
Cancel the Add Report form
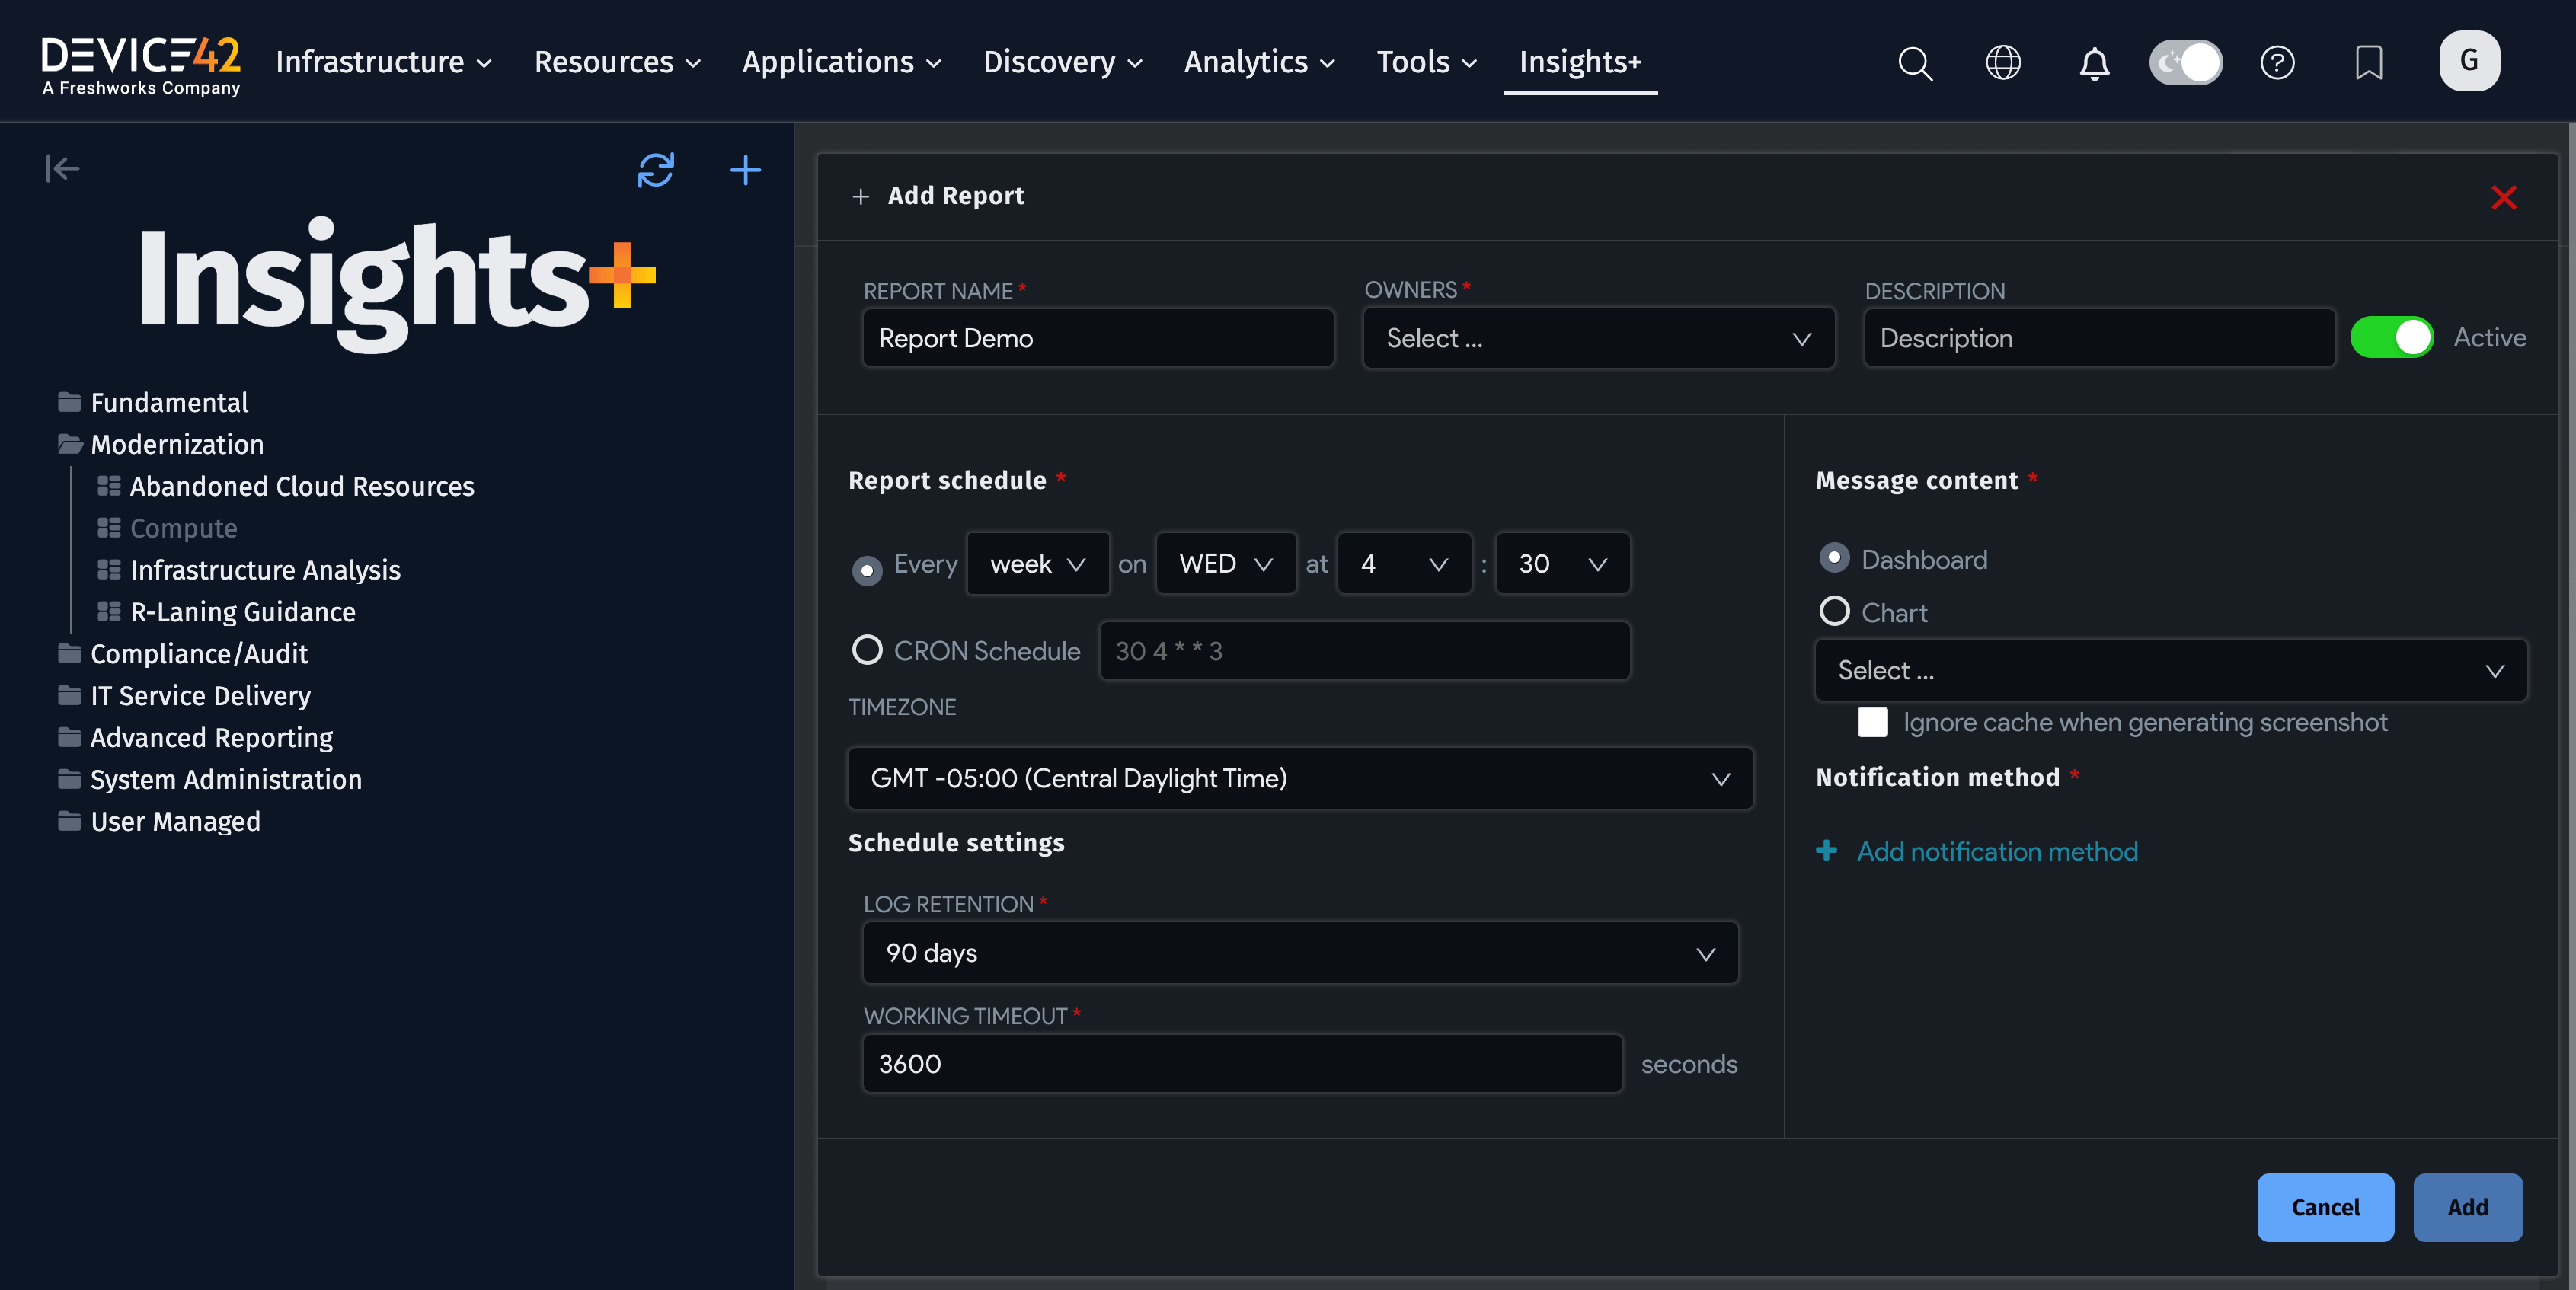point(2325,1207)
